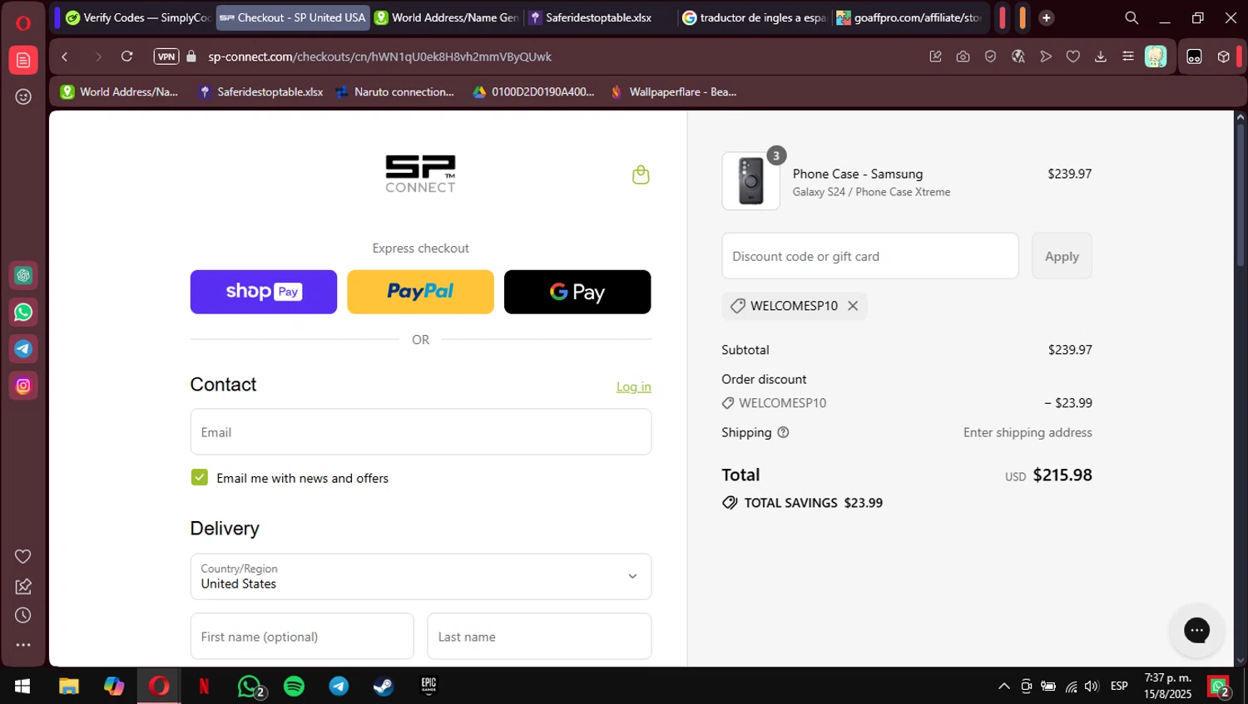Click the address bar URL
The width and height of the screenshot is (1248, 704).
380,57
